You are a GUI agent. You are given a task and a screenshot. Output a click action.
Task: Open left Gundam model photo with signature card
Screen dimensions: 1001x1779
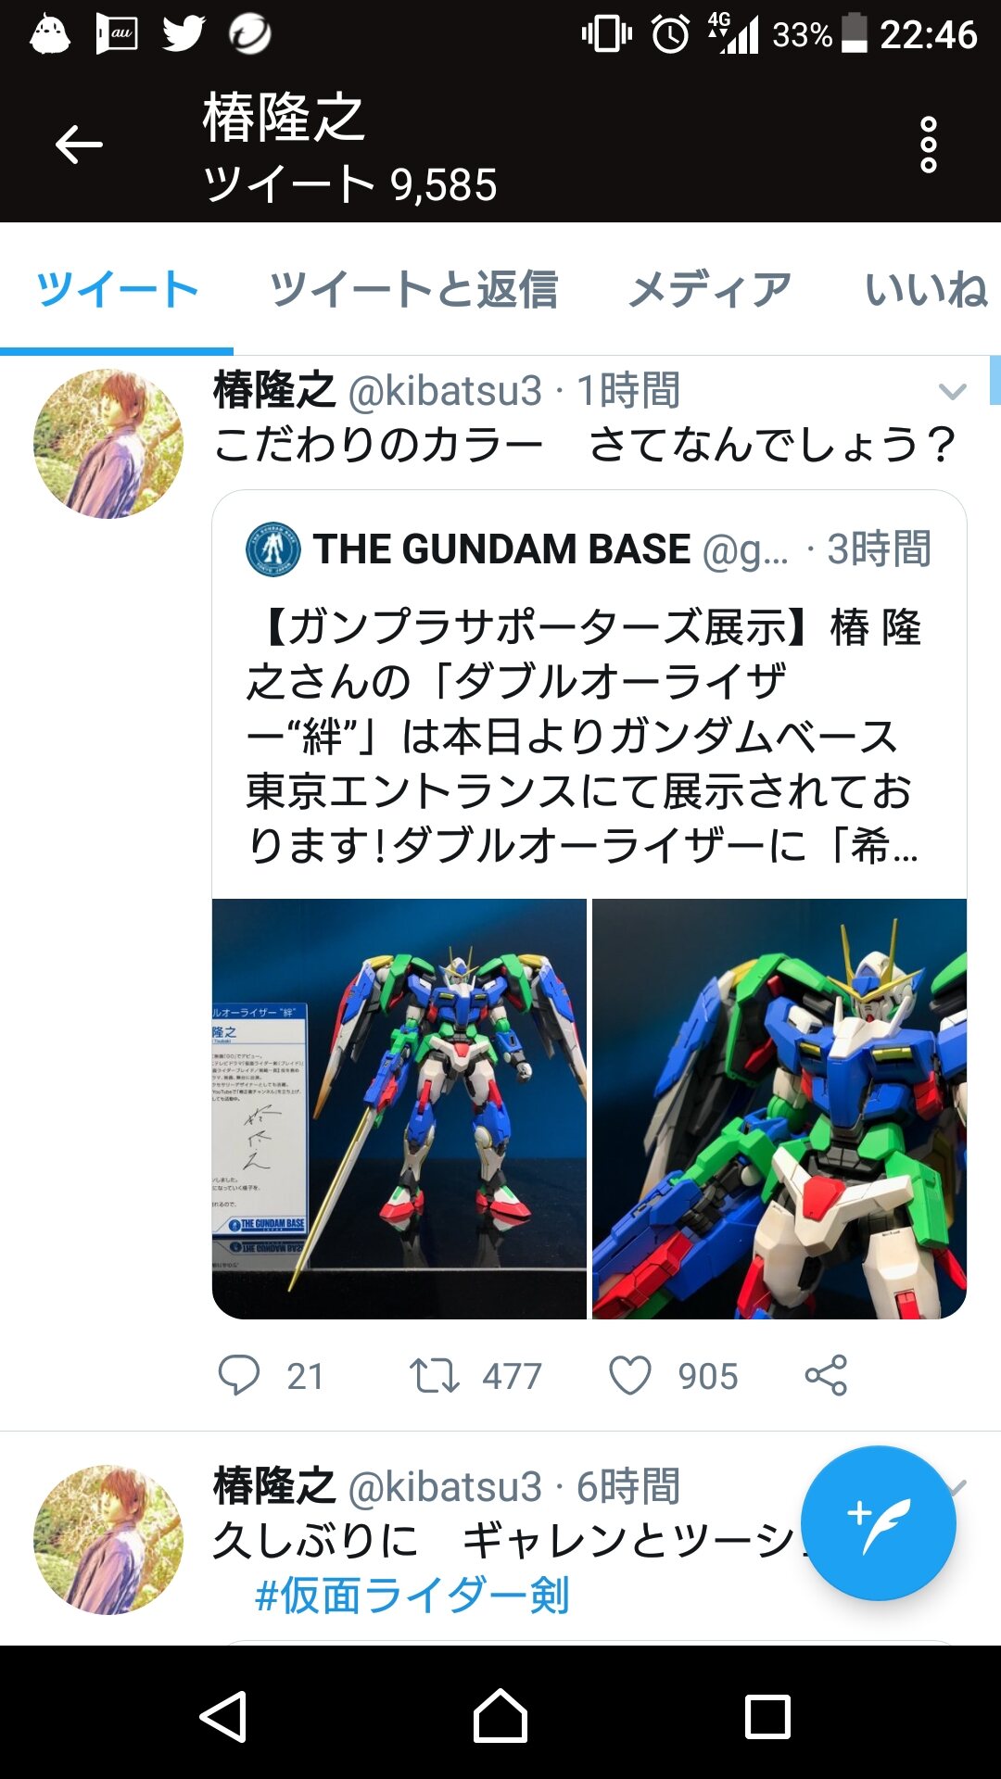click(399, 1108)
